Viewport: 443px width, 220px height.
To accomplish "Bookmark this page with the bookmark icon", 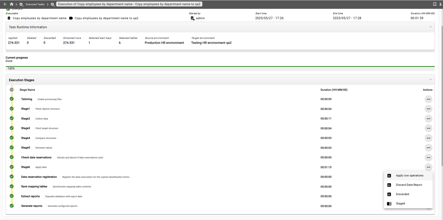I will (435, 4).
